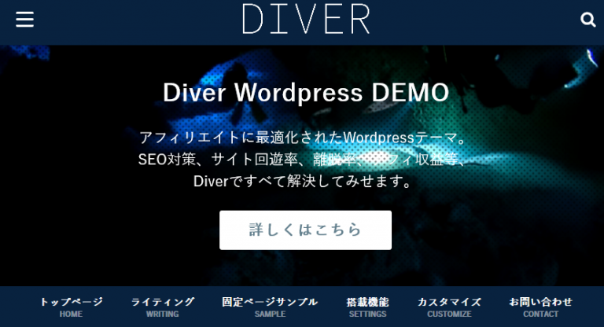Click the CONTACT sublabel in navigation

pyautogui.click(x=540, y=314)
